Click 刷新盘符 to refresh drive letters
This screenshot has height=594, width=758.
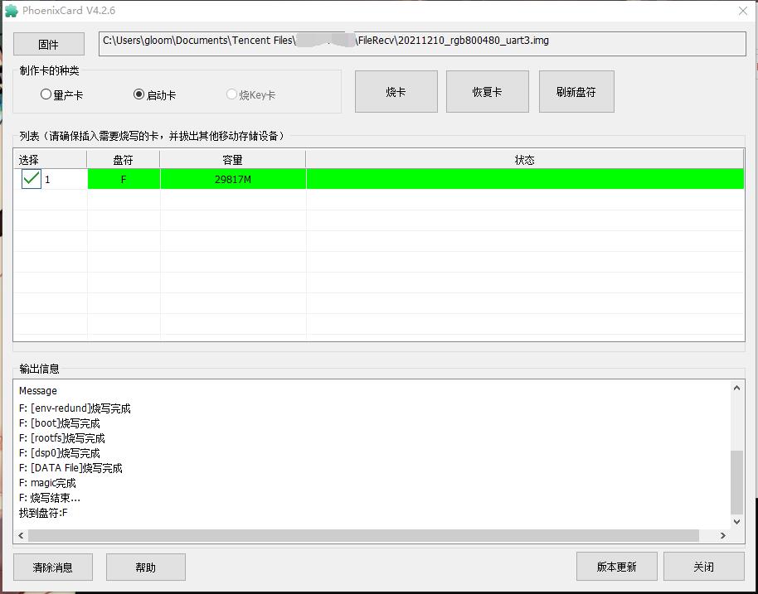pos(576,91)
